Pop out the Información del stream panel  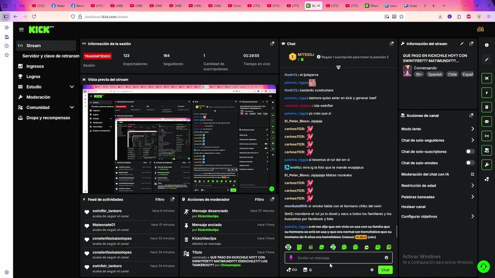[471, 44]
